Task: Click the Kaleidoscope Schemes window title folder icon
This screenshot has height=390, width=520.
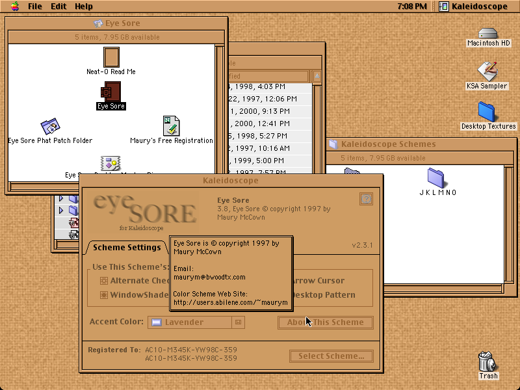Action: tap(333, 144)
